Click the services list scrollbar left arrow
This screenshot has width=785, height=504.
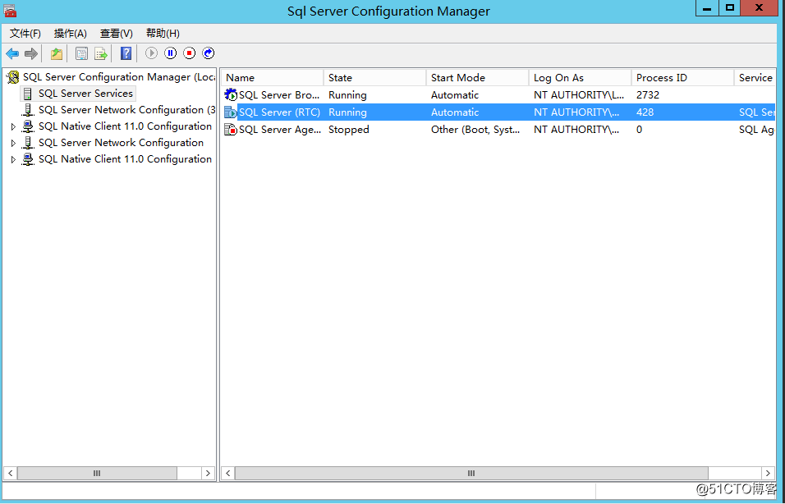[228, 473]
